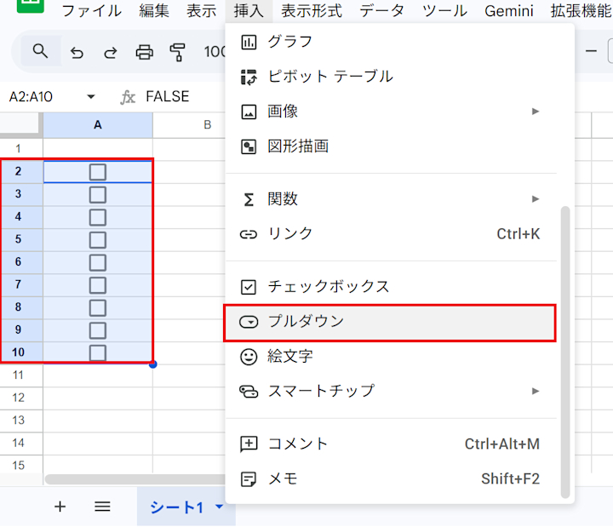Open the ツール menu
This screenshot has height=527, width=613.
pos(444,11)
